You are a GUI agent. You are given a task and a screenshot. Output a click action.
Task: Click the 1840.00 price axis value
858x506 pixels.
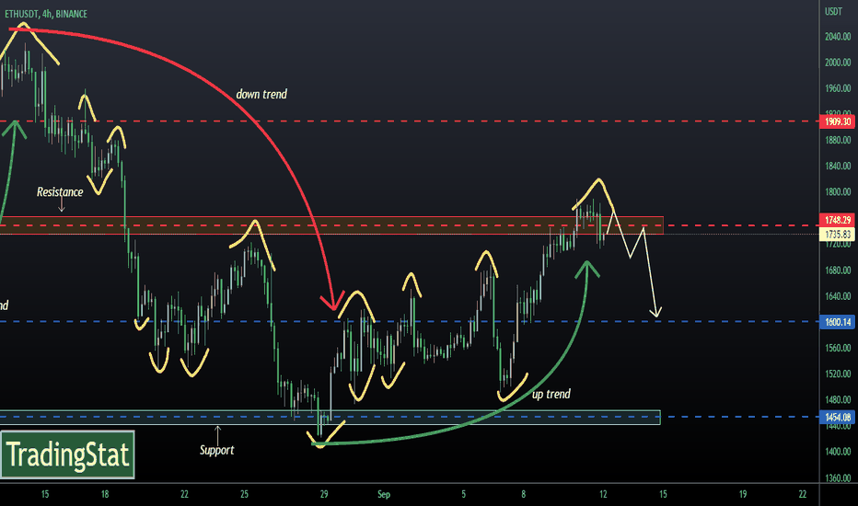point(838,166)
